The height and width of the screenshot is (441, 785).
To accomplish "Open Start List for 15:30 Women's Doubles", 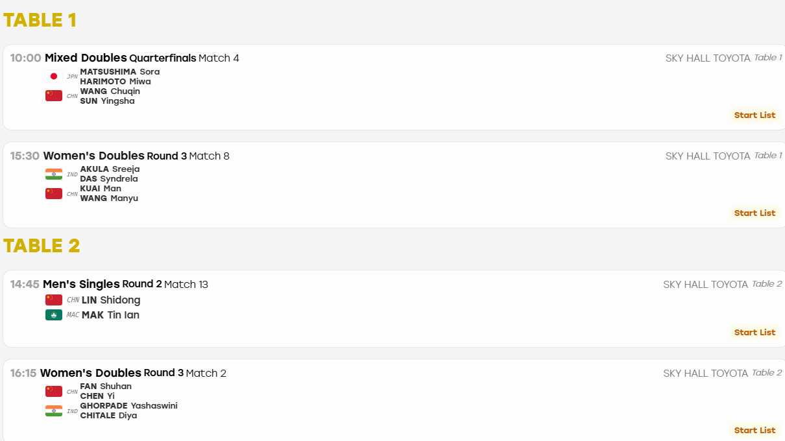I will [x=755, y=213].
